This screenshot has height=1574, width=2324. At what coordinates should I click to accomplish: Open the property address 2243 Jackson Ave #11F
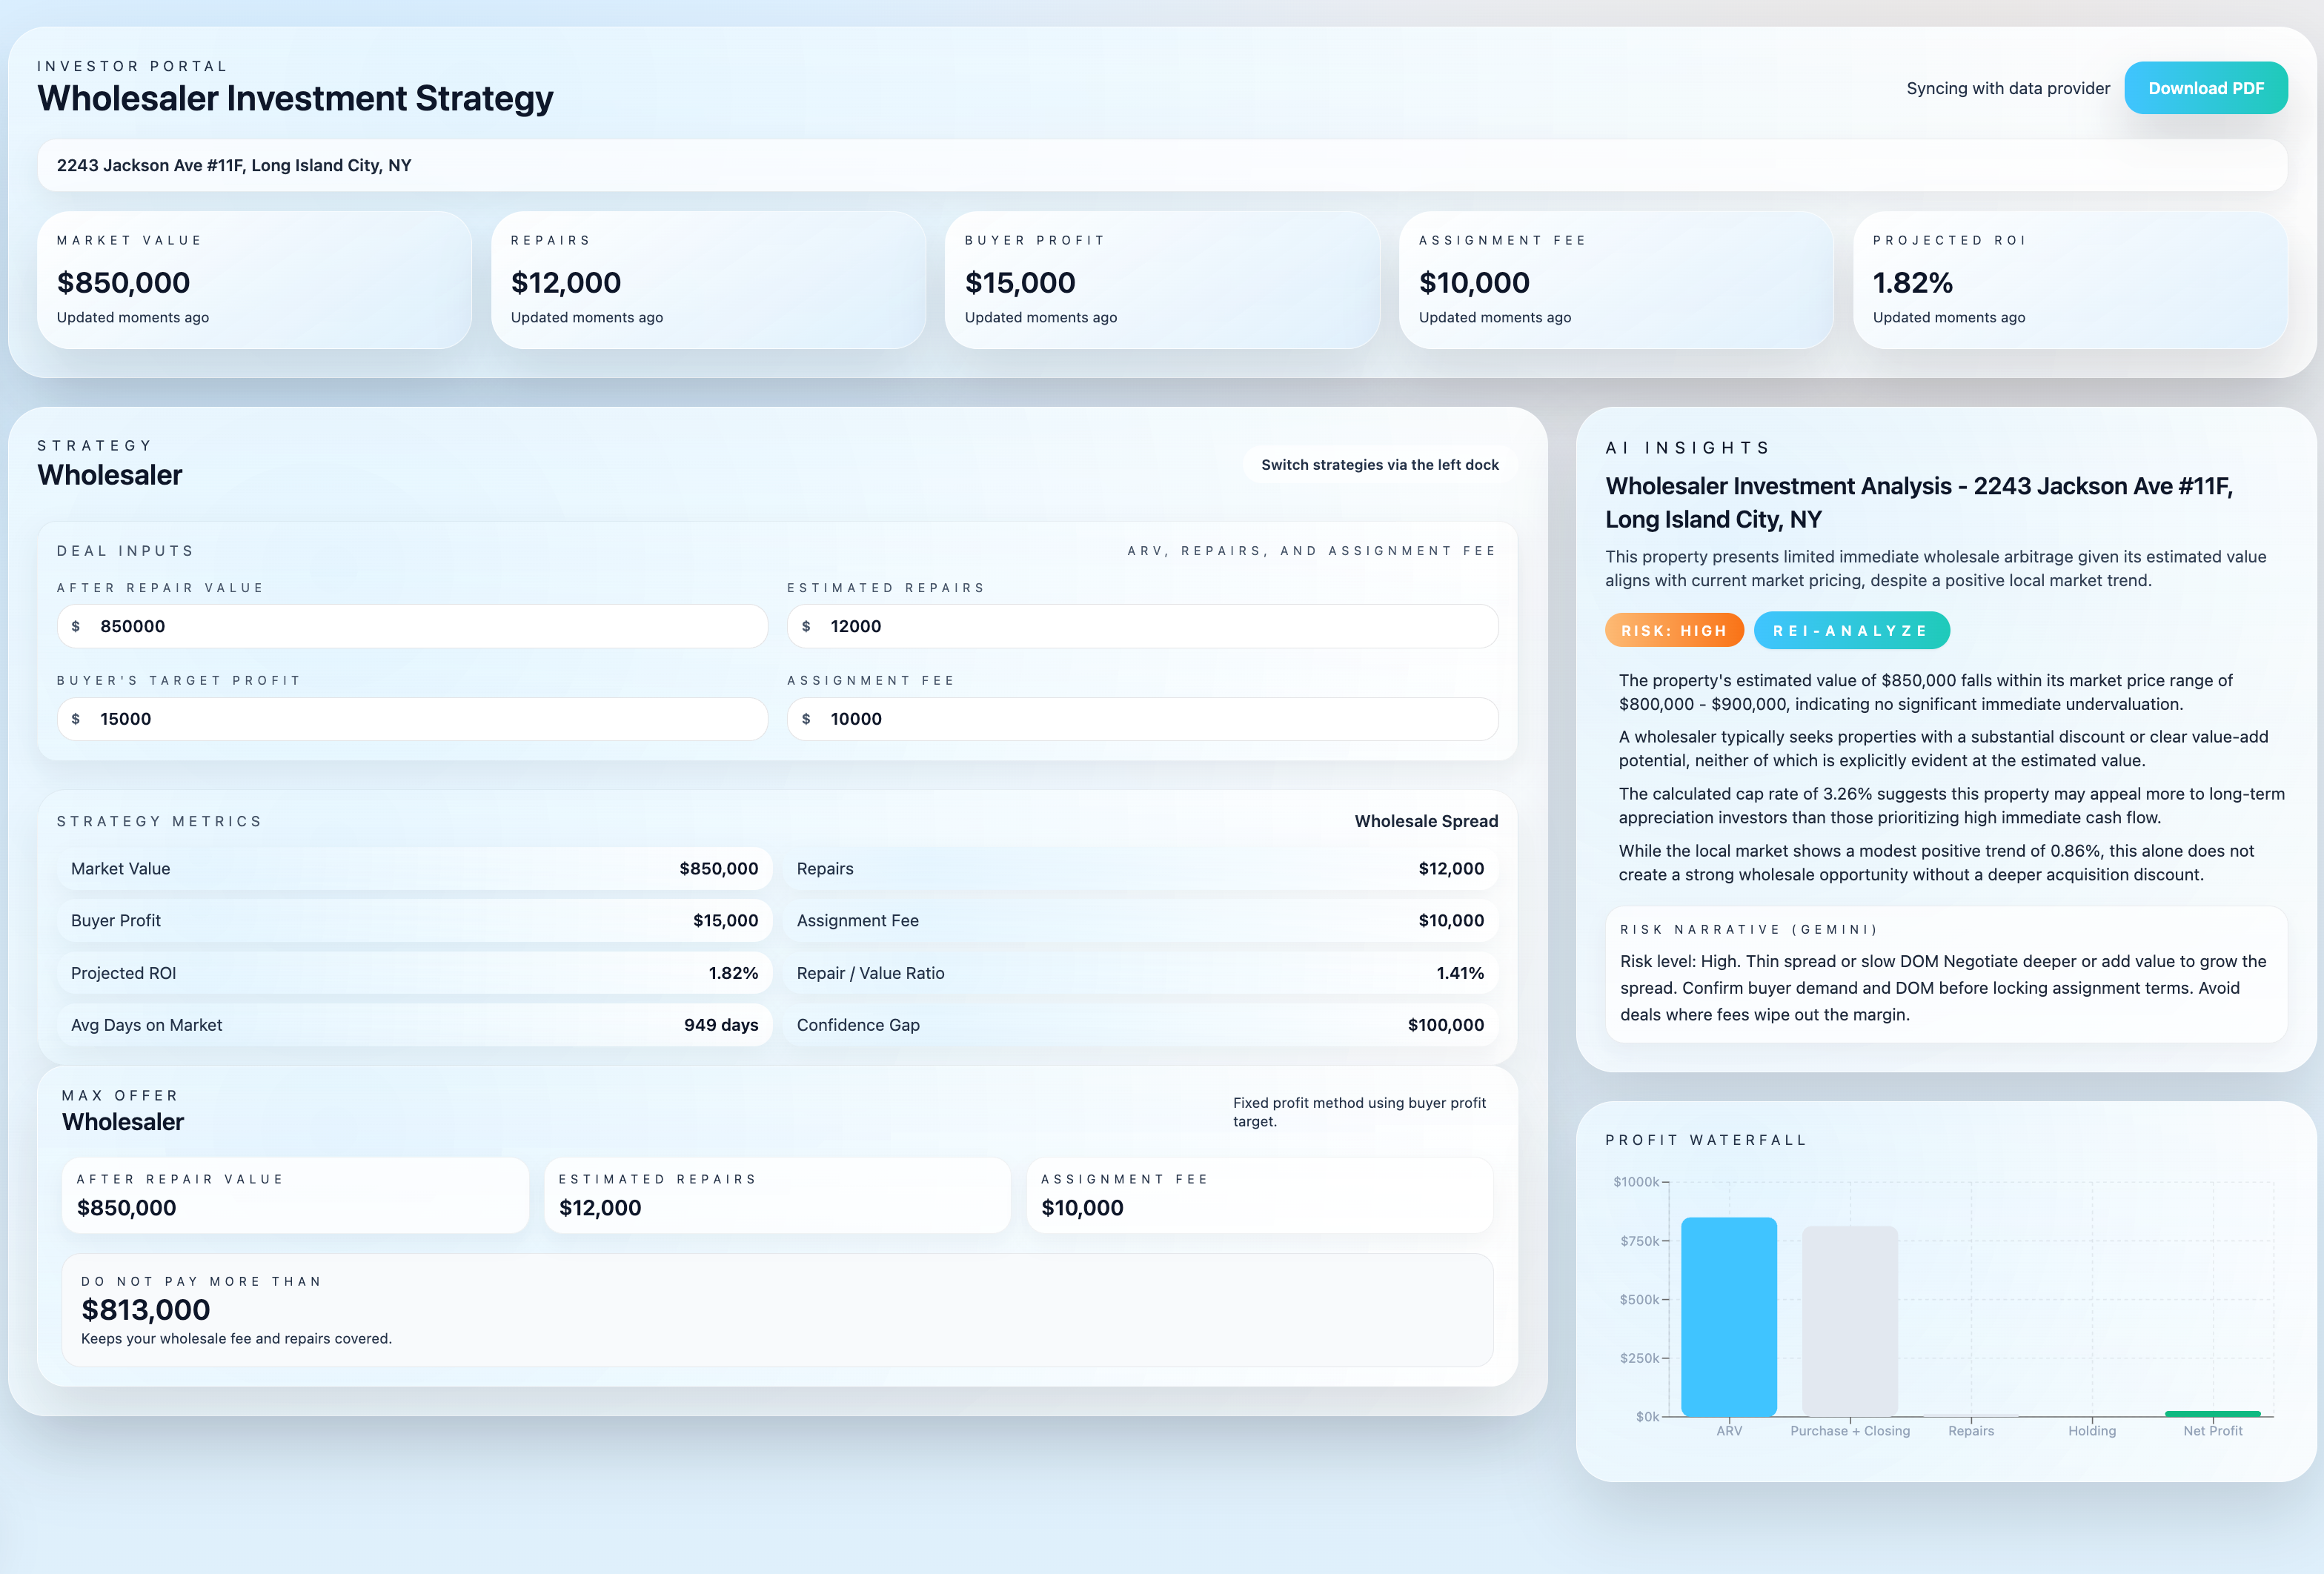point(234,165)
